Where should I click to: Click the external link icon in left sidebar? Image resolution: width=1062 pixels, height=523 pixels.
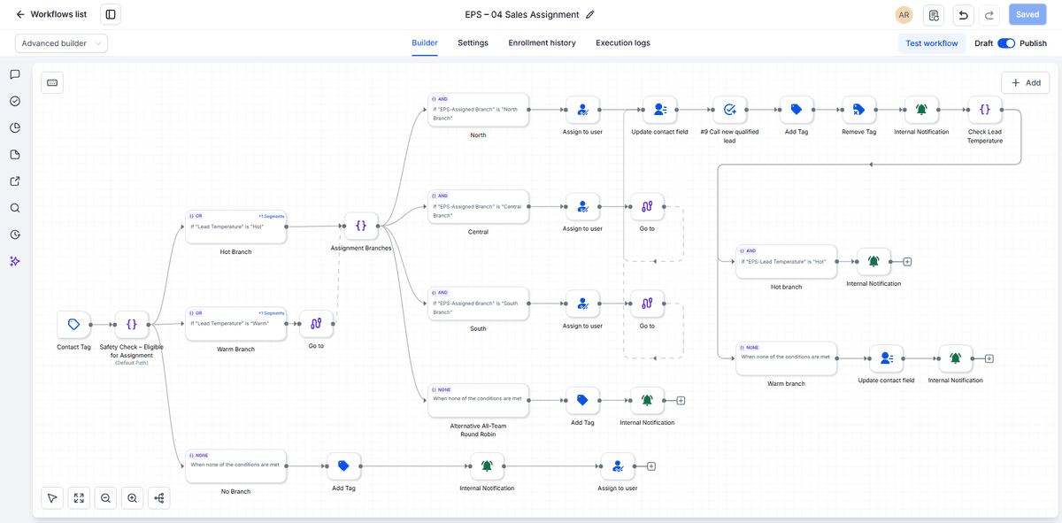15,181
